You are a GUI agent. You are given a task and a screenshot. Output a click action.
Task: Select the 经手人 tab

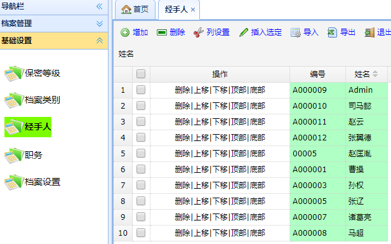coord(179,10)
